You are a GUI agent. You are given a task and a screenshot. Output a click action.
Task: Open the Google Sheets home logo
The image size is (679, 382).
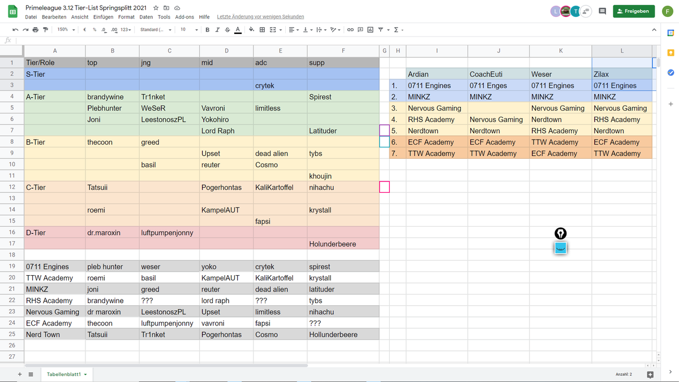point(12,12)
